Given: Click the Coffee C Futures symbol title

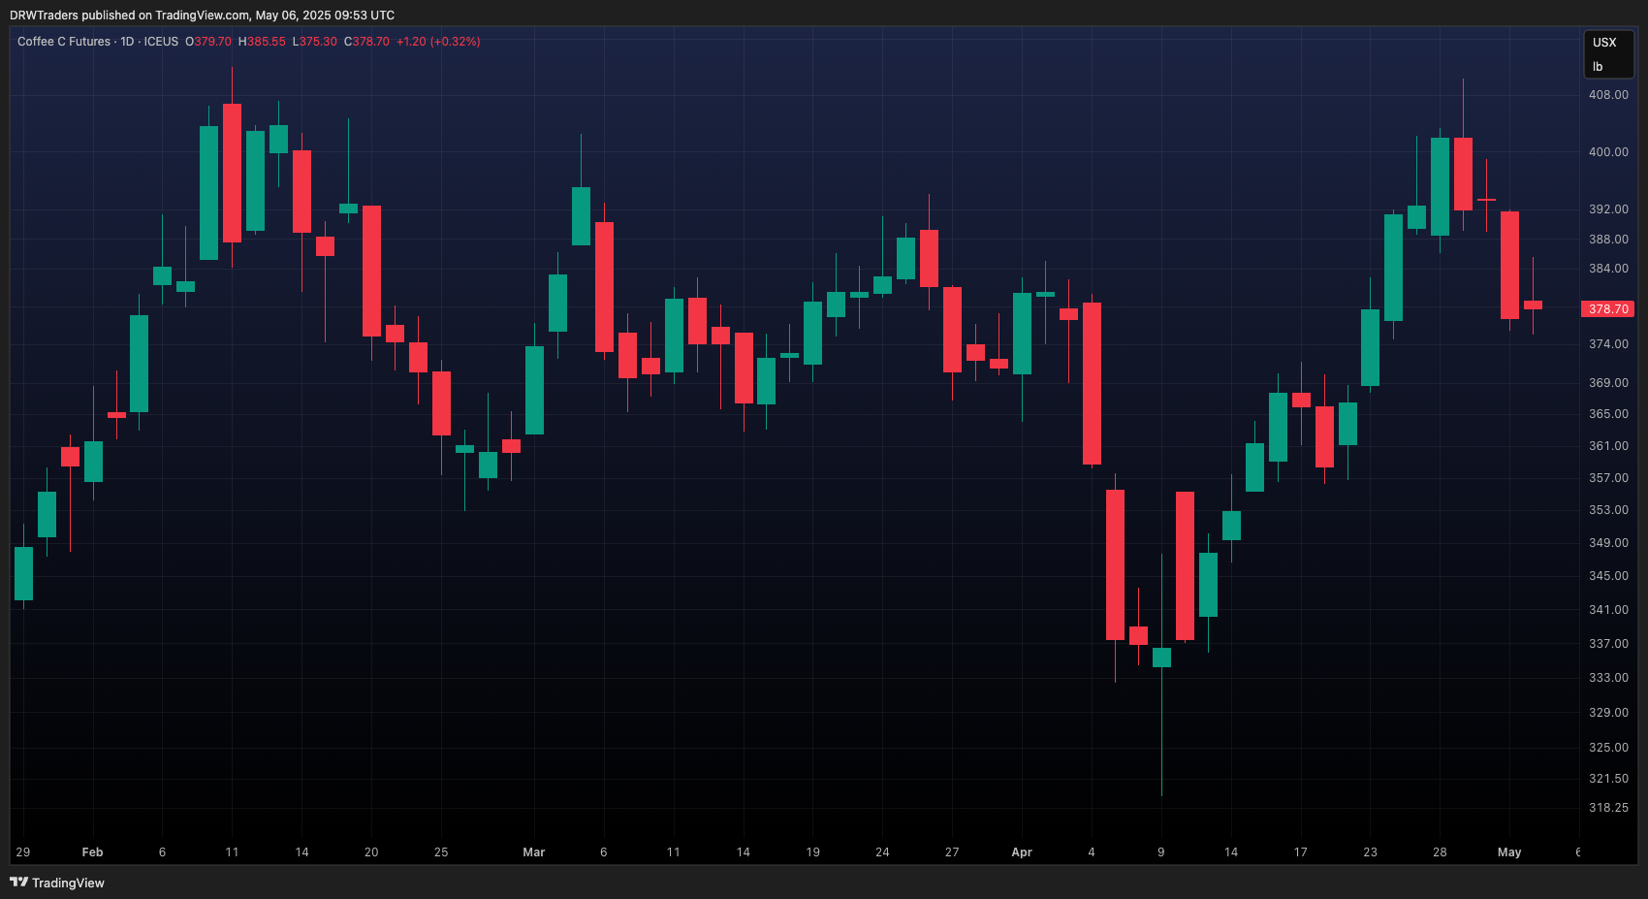Looking at the screenshot, I should point(64,42).
